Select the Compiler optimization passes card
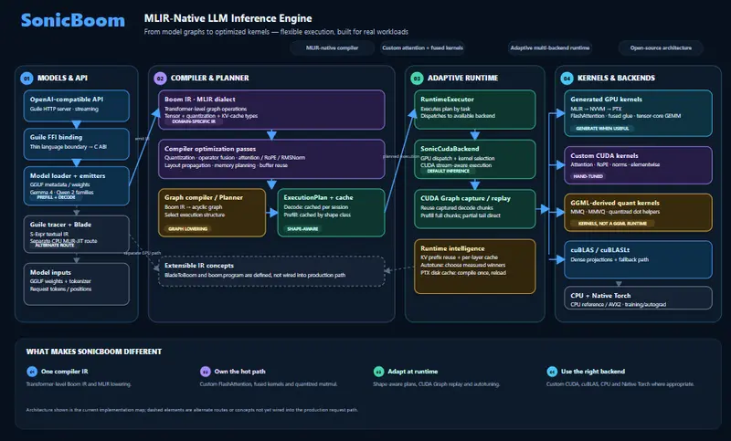Viewport: 731px width, 441px height. [271, 159]
